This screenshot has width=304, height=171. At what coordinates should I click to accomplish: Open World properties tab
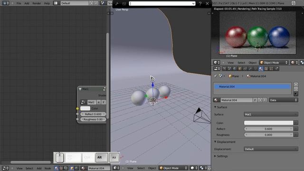coord(235,68)
